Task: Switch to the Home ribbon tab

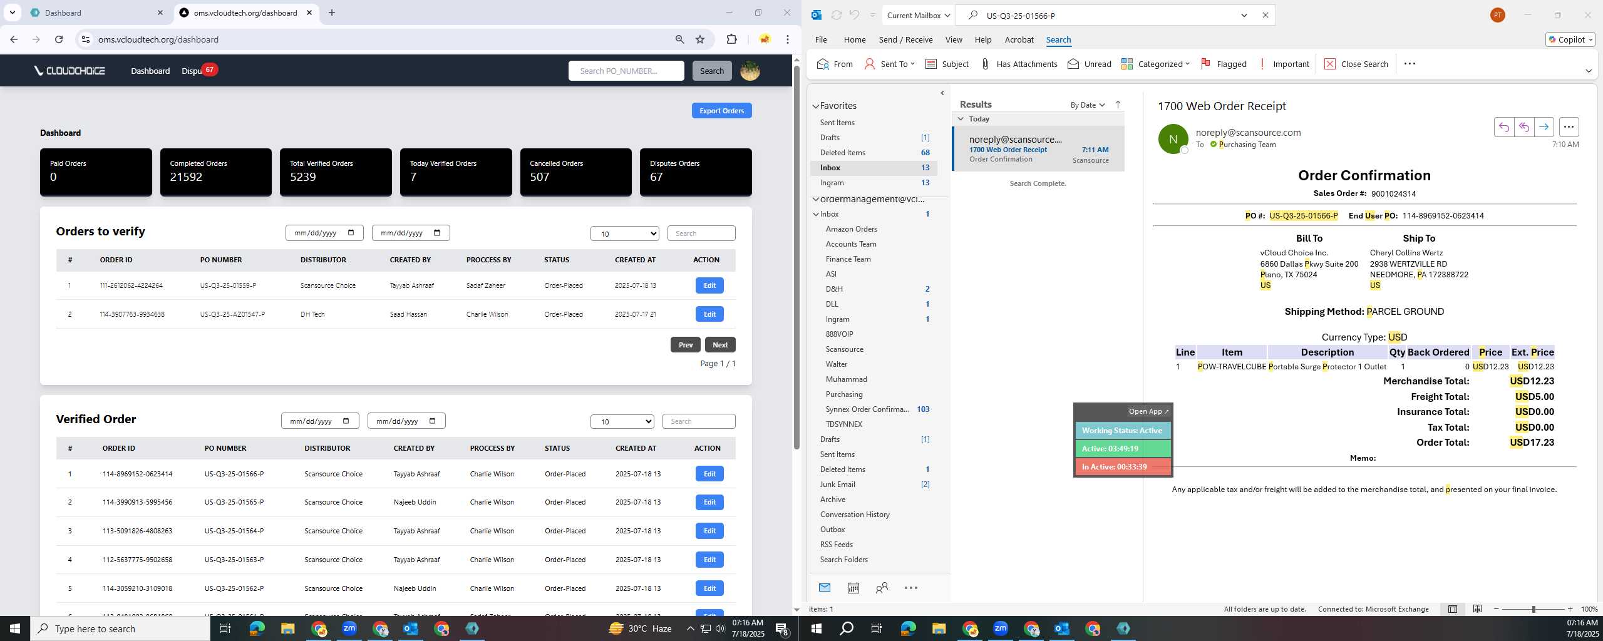Action: tap(854, 39)
